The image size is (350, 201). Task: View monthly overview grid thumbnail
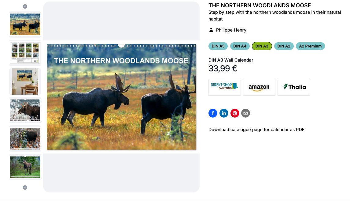[x=25, y=53]
